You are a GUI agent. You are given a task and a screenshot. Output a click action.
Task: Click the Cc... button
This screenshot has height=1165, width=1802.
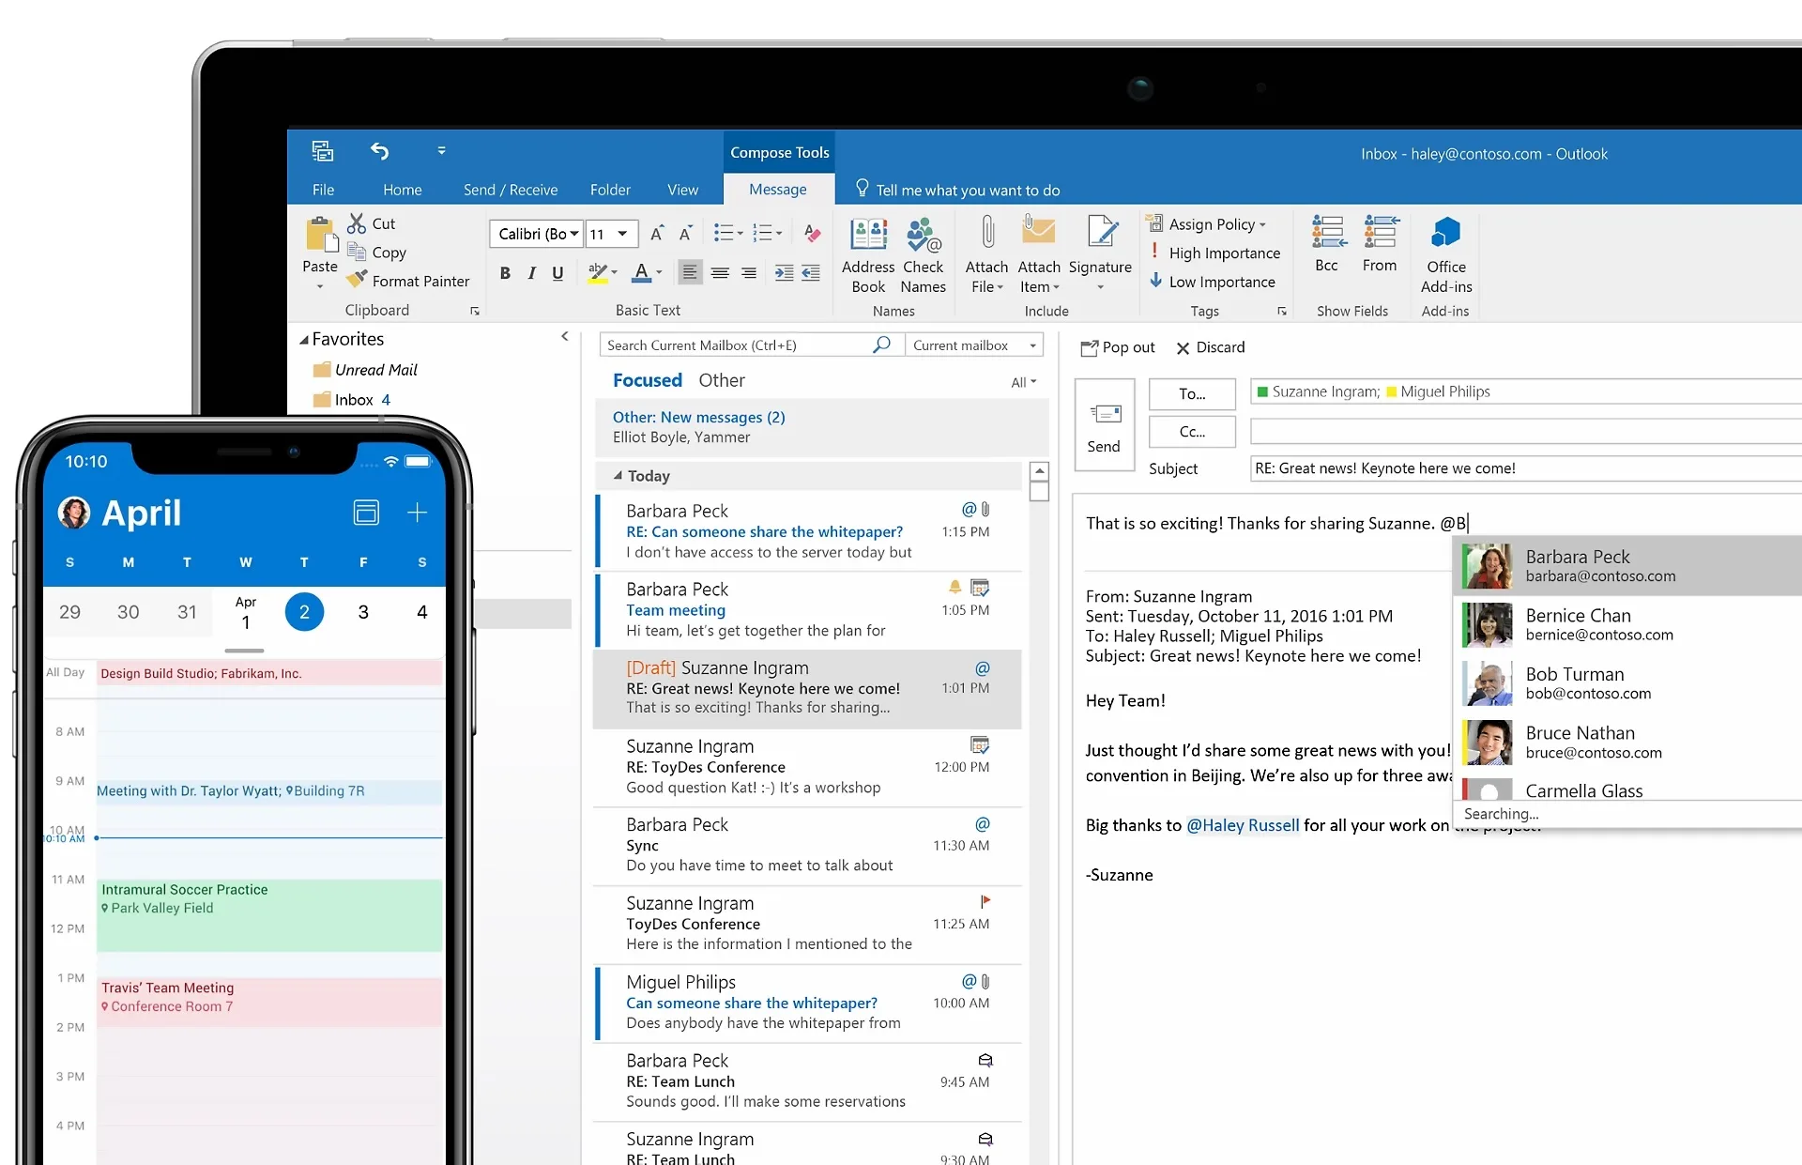click(1192, 432)
